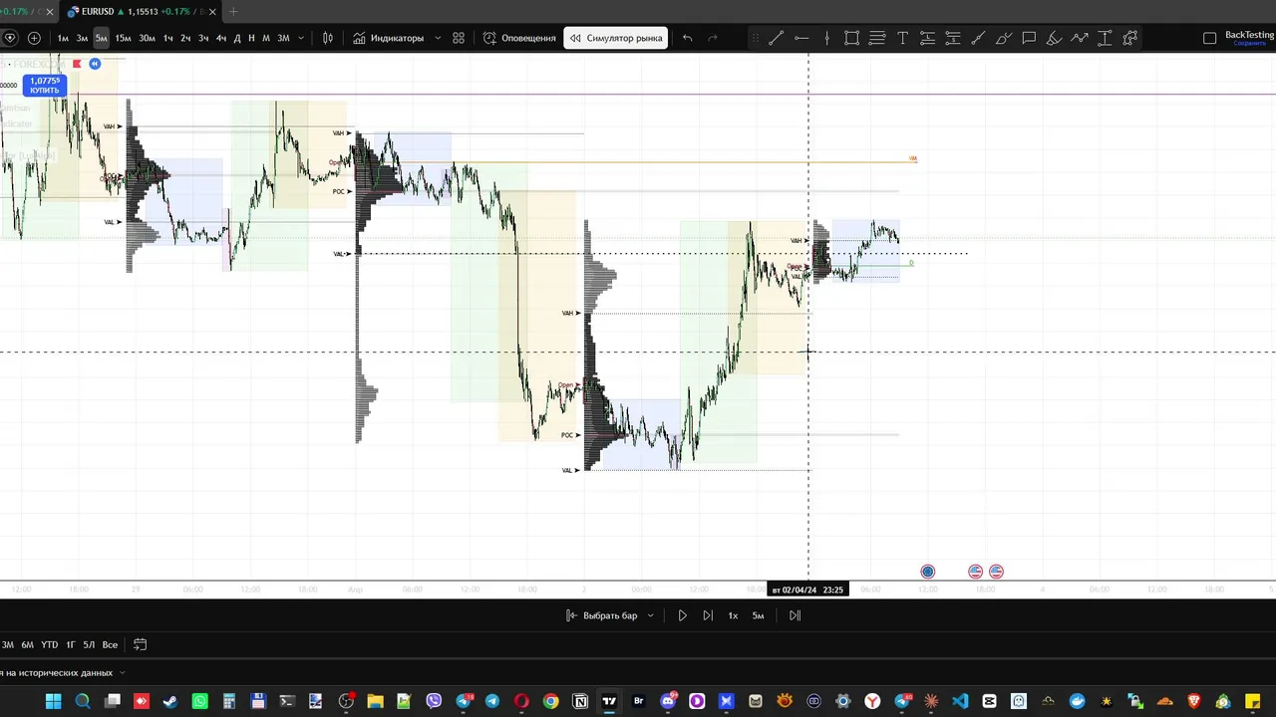Jump to replay start blue rewind icon

point(95,64)
